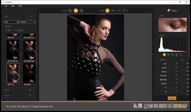Screen dimensions: 191x112
Task: Open the 文件 menu
Action: point(6,6)
